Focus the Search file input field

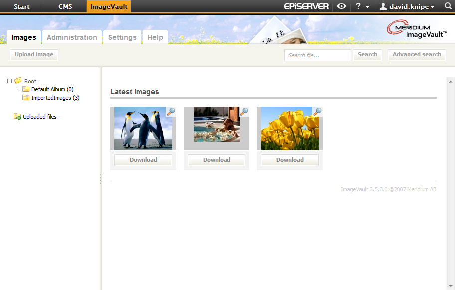[x=317, y=55]
